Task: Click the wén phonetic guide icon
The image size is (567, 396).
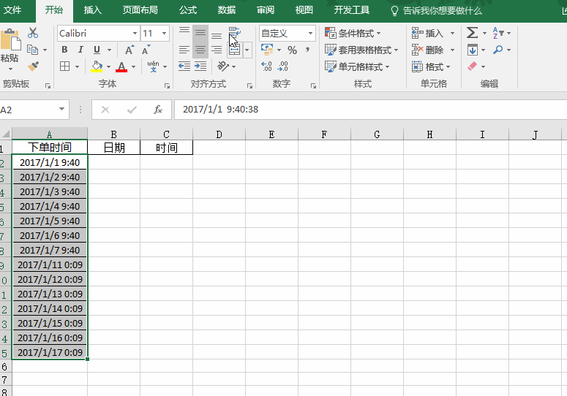Action: pyautogui.click(x=154, y=66)
